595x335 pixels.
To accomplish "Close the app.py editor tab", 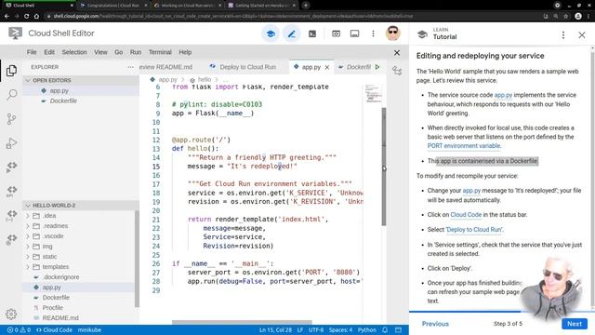I will [x=327, y=67].
